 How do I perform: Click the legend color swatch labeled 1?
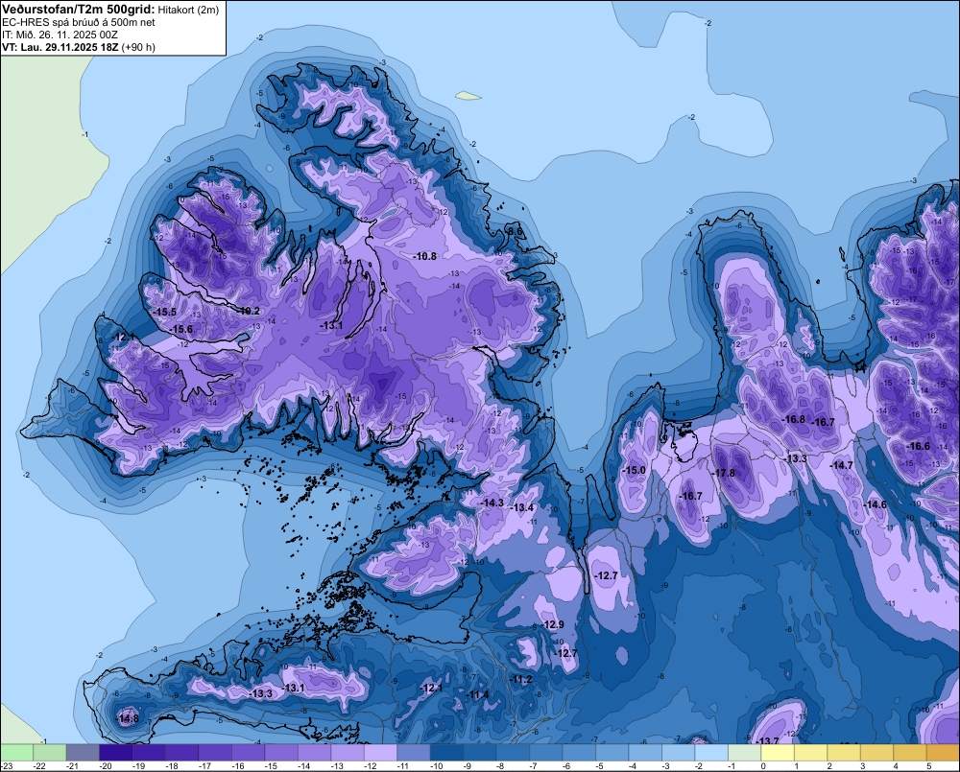[x=810, y=753]
